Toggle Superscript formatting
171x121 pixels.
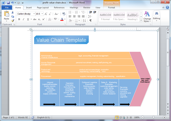click(x=44, y=19)
